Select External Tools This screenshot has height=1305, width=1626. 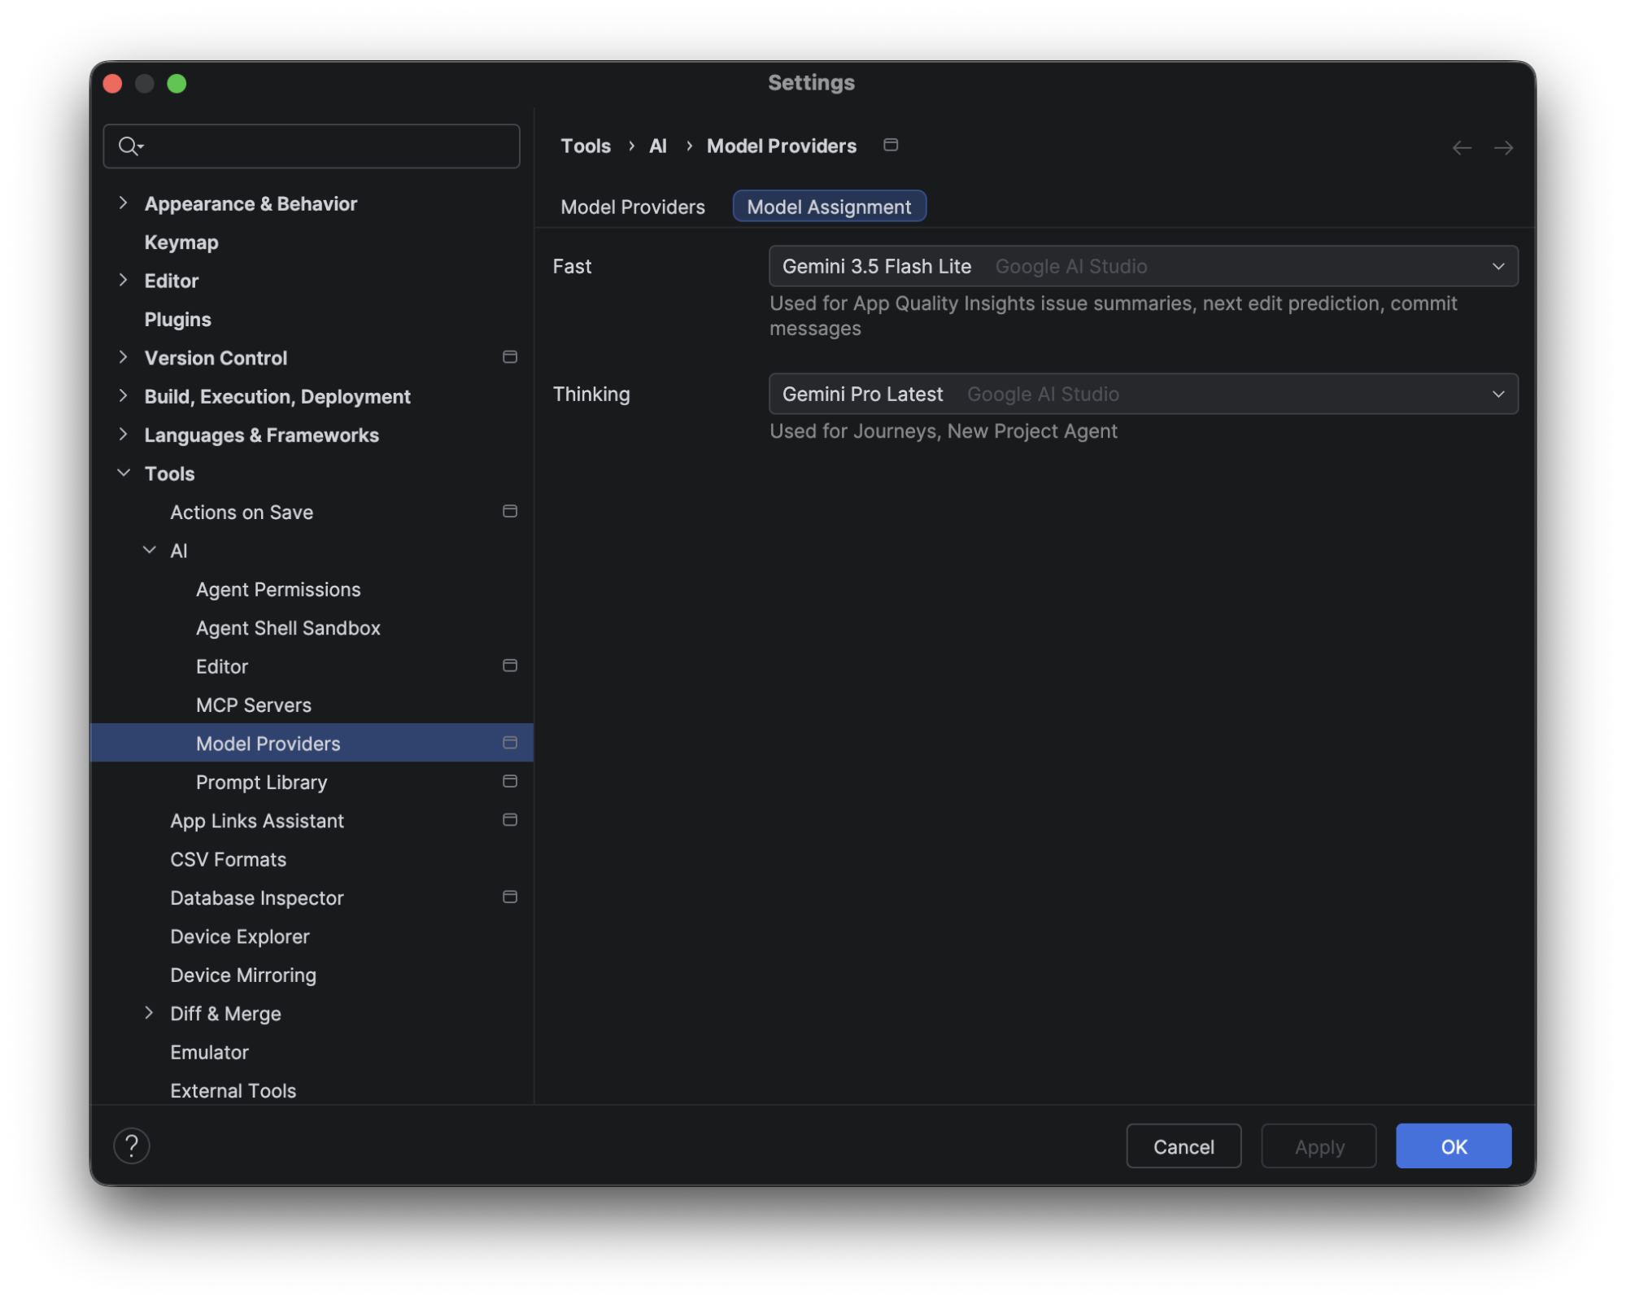point(233,1090)
